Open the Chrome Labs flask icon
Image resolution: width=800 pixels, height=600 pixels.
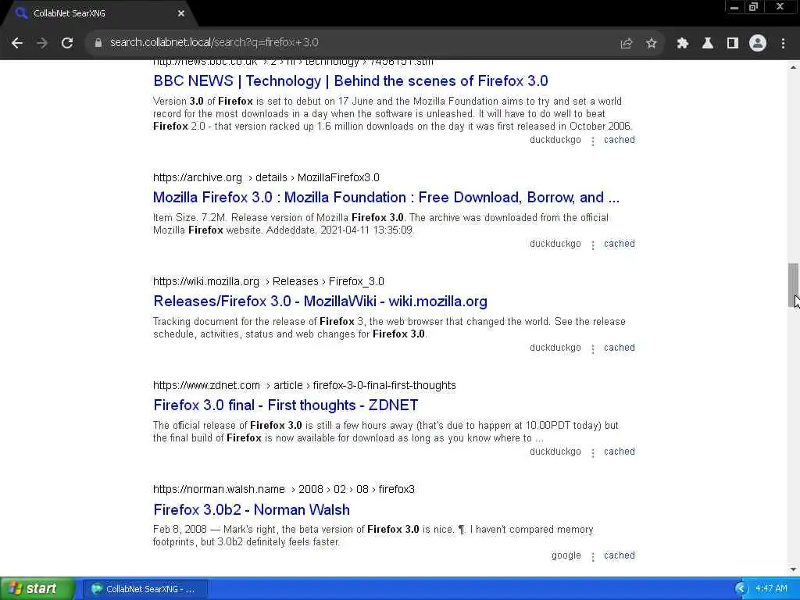(708, 44)
